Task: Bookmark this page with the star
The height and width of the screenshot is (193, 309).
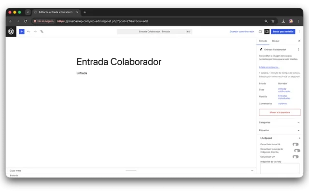Action: [x=273, y=21]
